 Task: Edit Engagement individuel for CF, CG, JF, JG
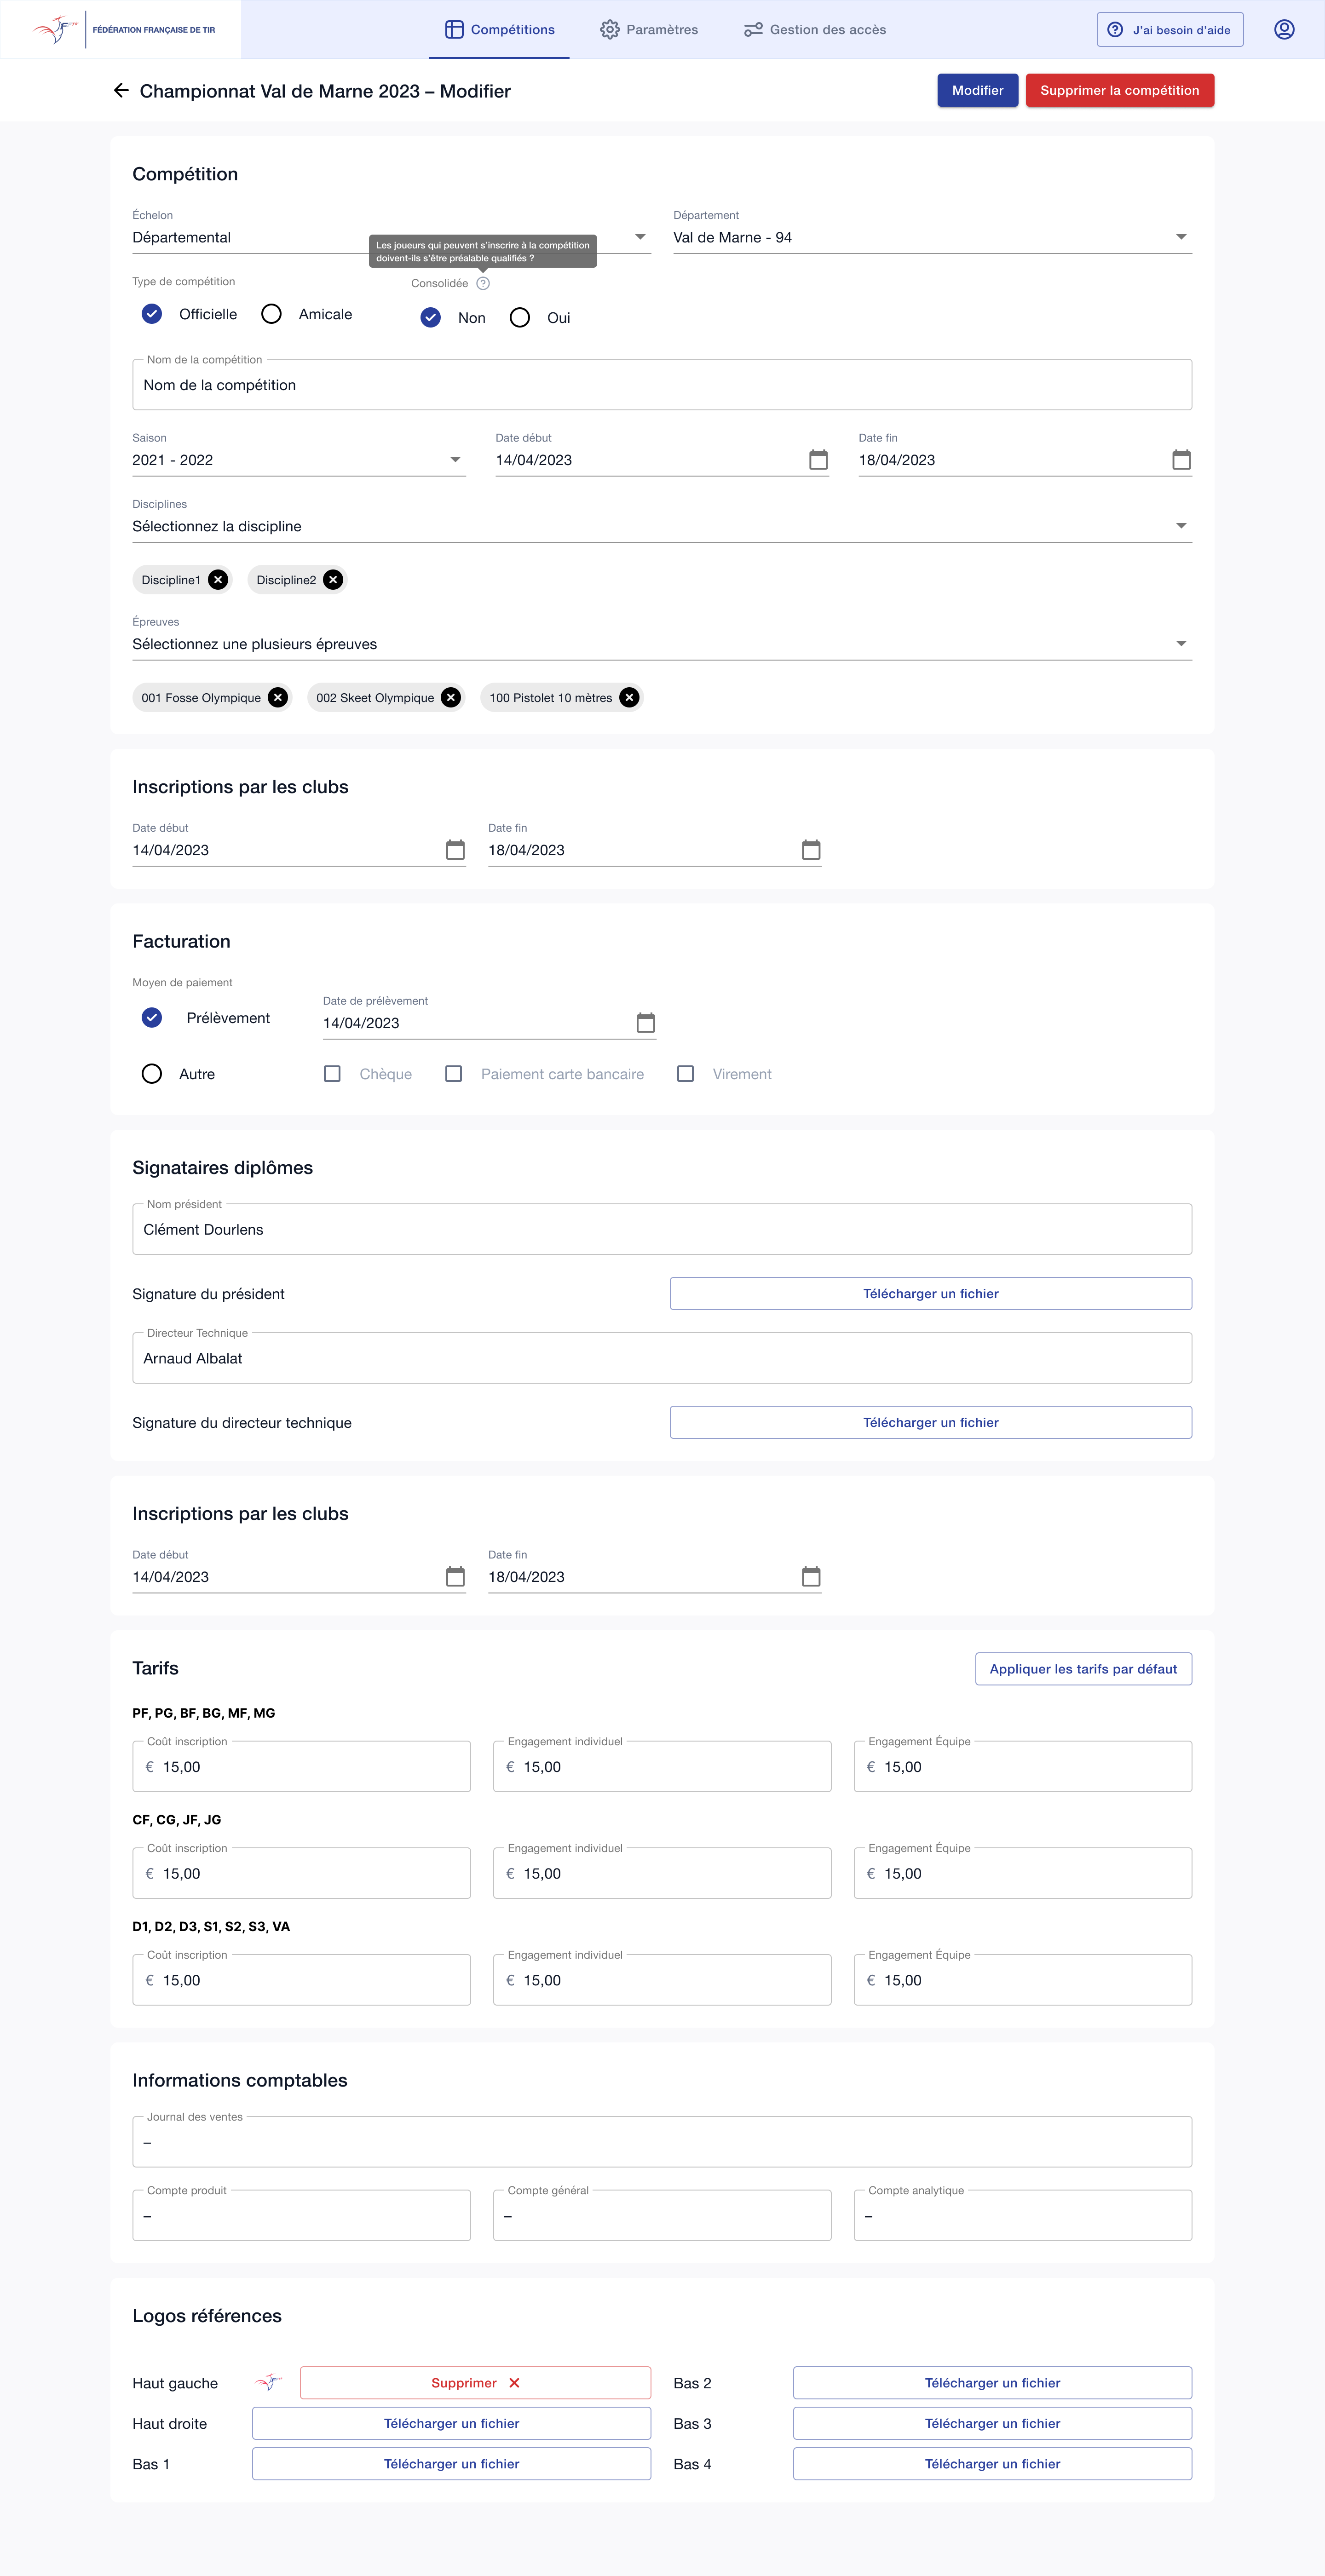click(662, 1874)
